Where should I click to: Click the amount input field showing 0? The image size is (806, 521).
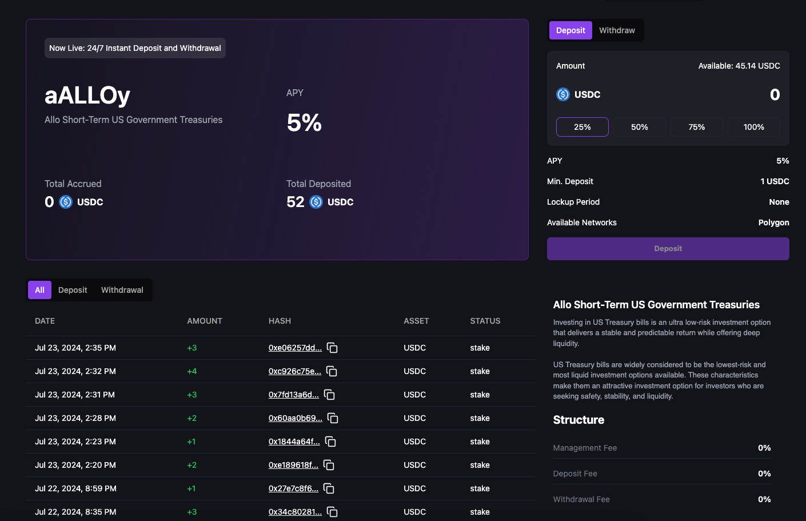point(775,94)
